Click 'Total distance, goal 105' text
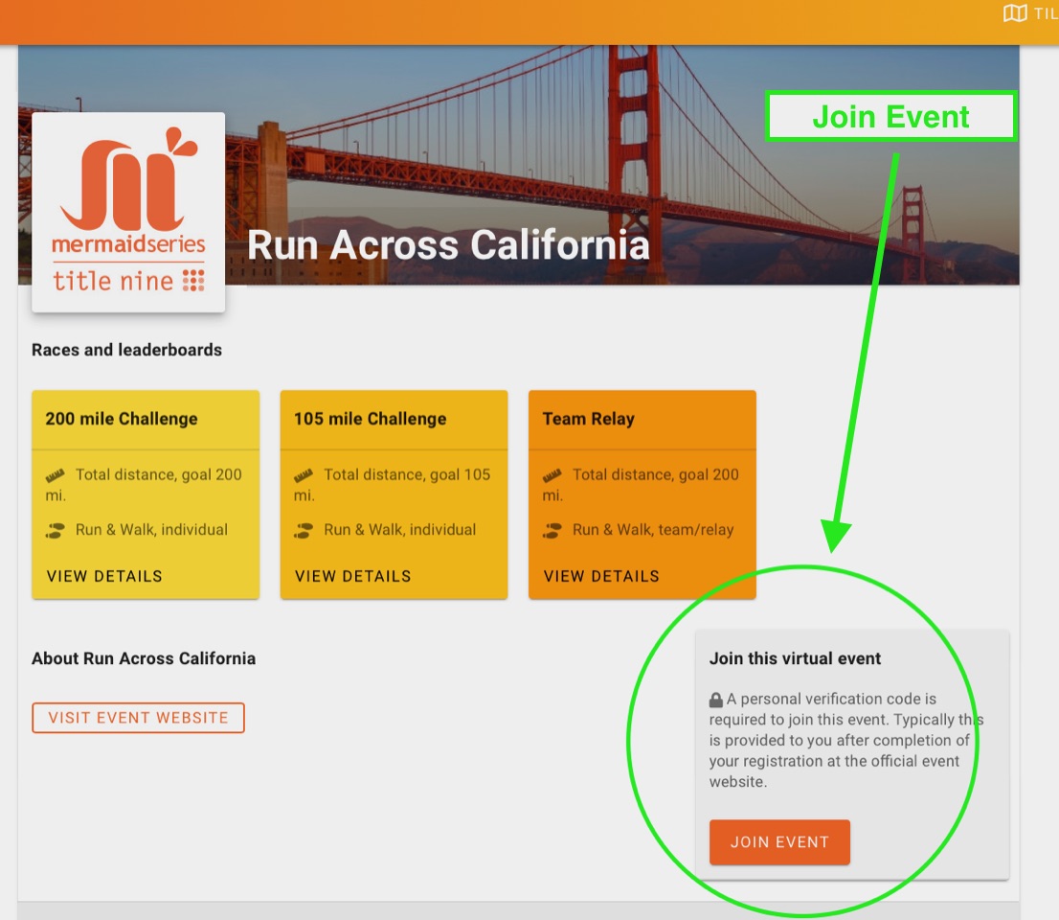 407,474
